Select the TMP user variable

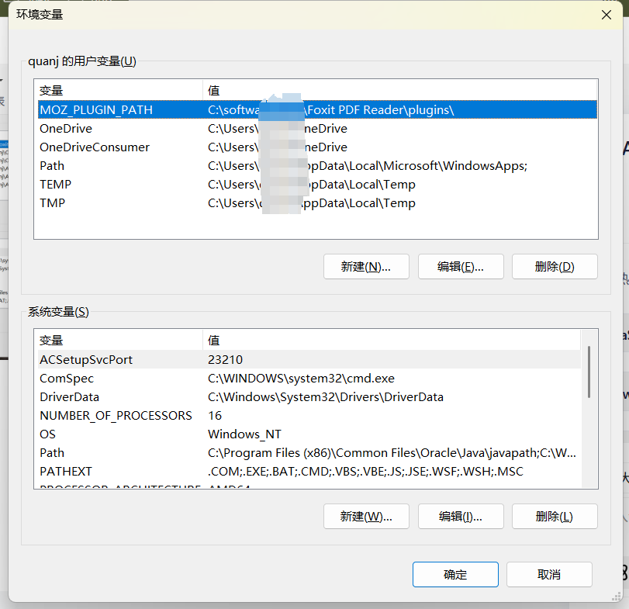tap(116, 202)
